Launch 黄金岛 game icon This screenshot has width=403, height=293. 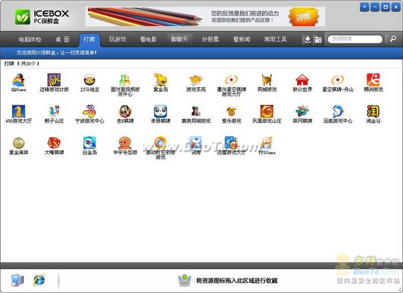(160, 80)
